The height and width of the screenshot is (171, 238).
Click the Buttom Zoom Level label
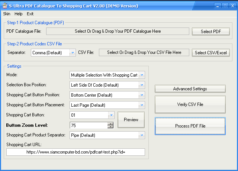[x=27, y=125]
